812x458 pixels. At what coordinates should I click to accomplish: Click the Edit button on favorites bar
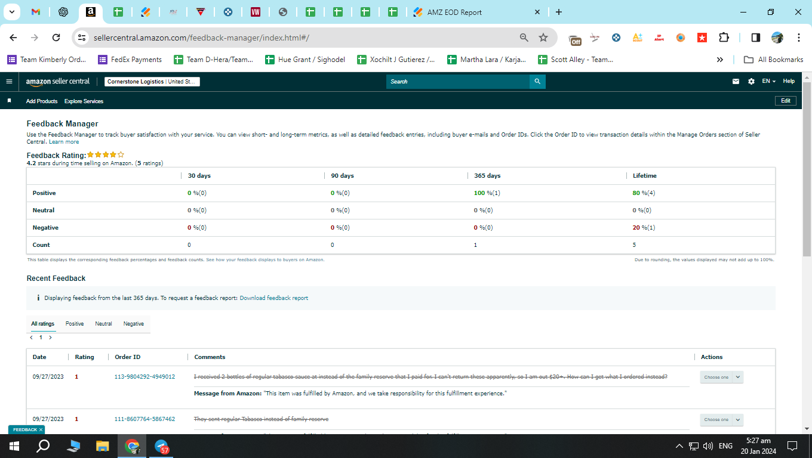click(786, 101)
